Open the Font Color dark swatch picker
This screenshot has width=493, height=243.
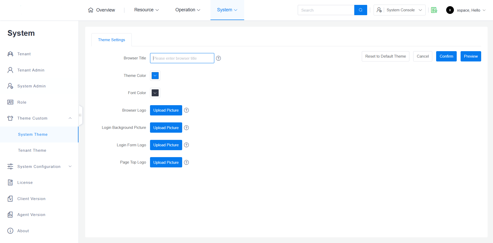[x=155, y=93]
